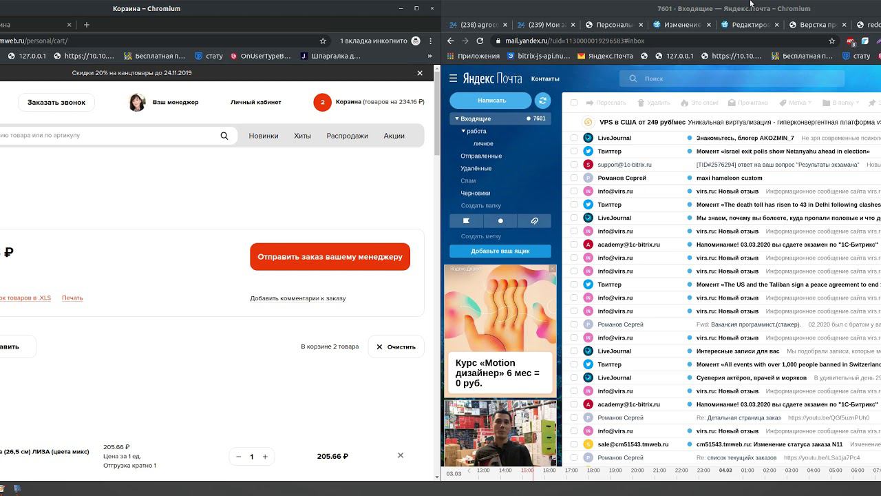Open the Удалённые folder

point(476,168)
